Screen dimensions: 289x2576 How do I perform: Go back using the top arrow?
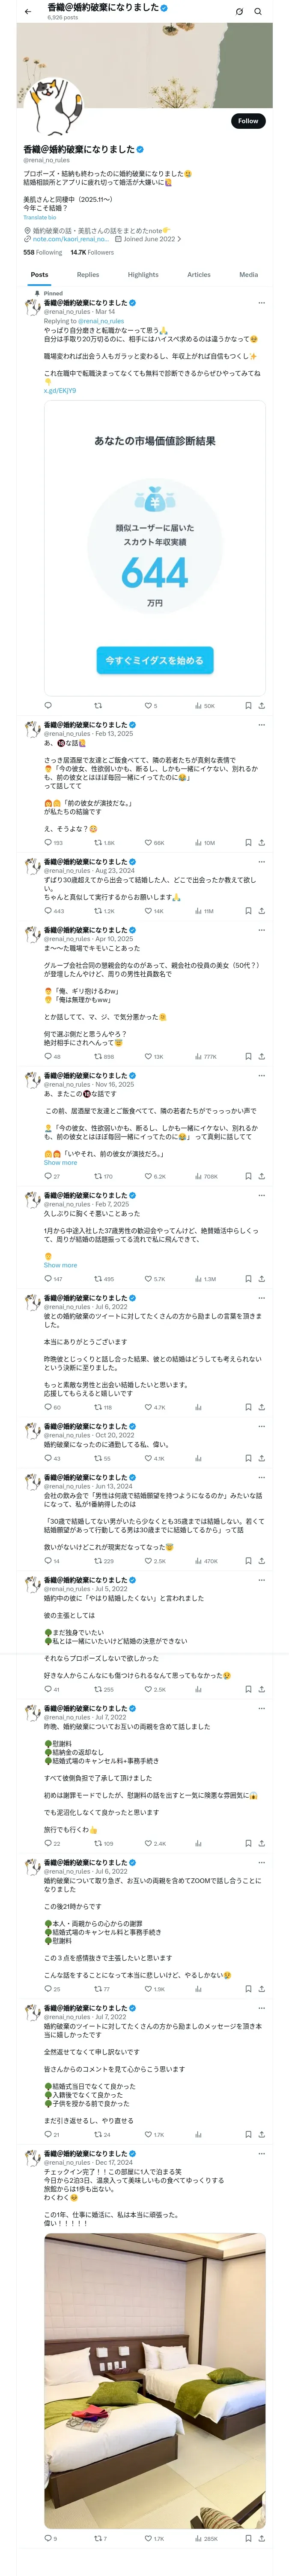pos(28,12)
